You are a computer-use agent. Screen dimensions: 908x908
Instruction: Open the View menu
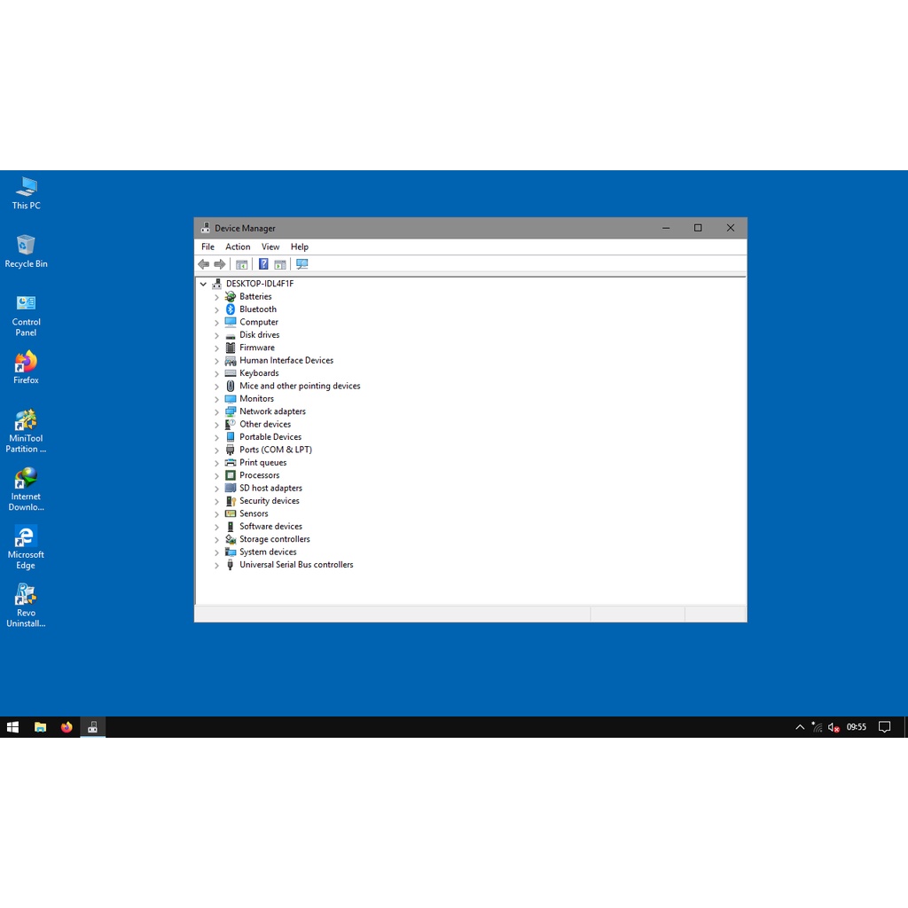[270, 247]
